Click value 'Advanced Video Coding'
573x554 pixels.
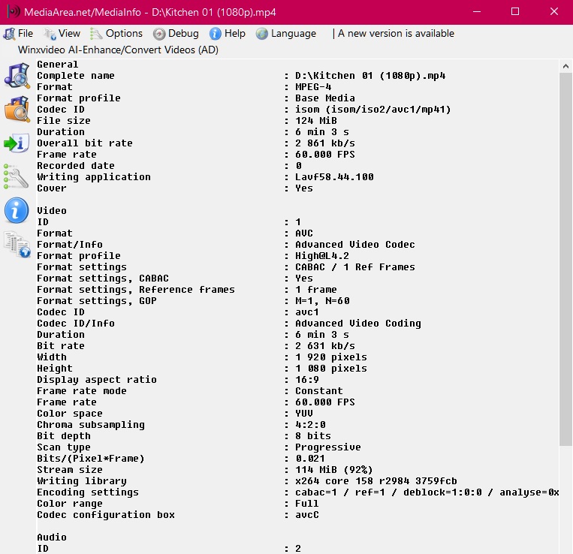pos(357,324)
